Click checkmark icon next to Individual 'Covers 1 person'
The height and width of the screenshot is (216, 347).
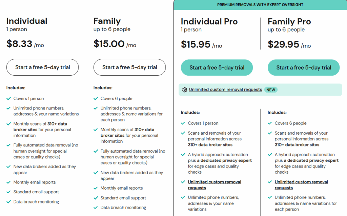8,99
